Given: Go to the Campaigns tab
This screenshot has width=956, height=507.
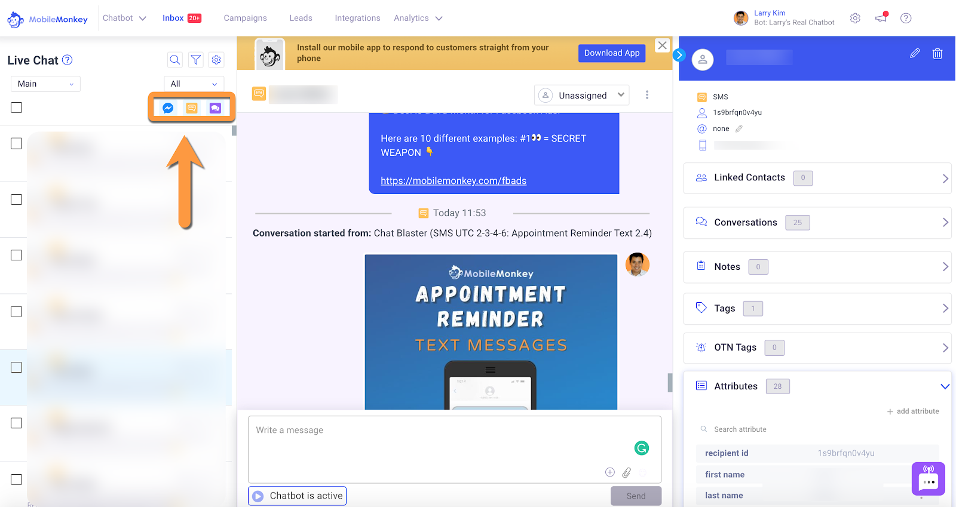Looking at the screenshot, I should tap(245, 18).
